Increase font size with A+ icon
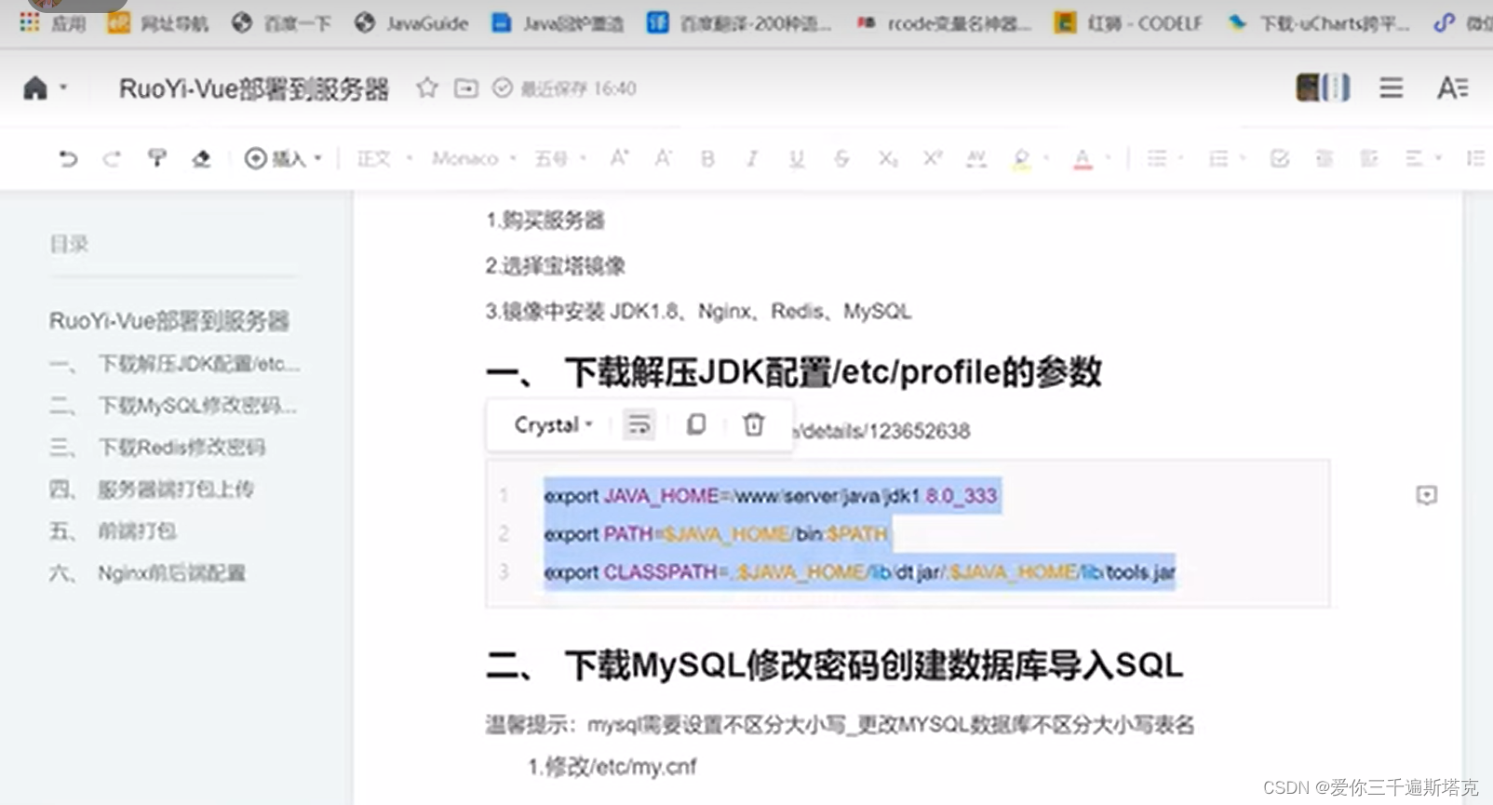This screenshot has width=1493, height=805. coord(619,158)
